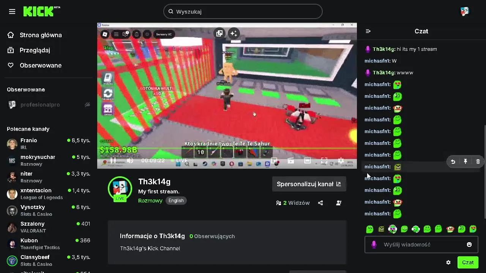Create a clip using the clapperboard icon
This screenshot has height=273, width=486.
(x=291, y=161)
